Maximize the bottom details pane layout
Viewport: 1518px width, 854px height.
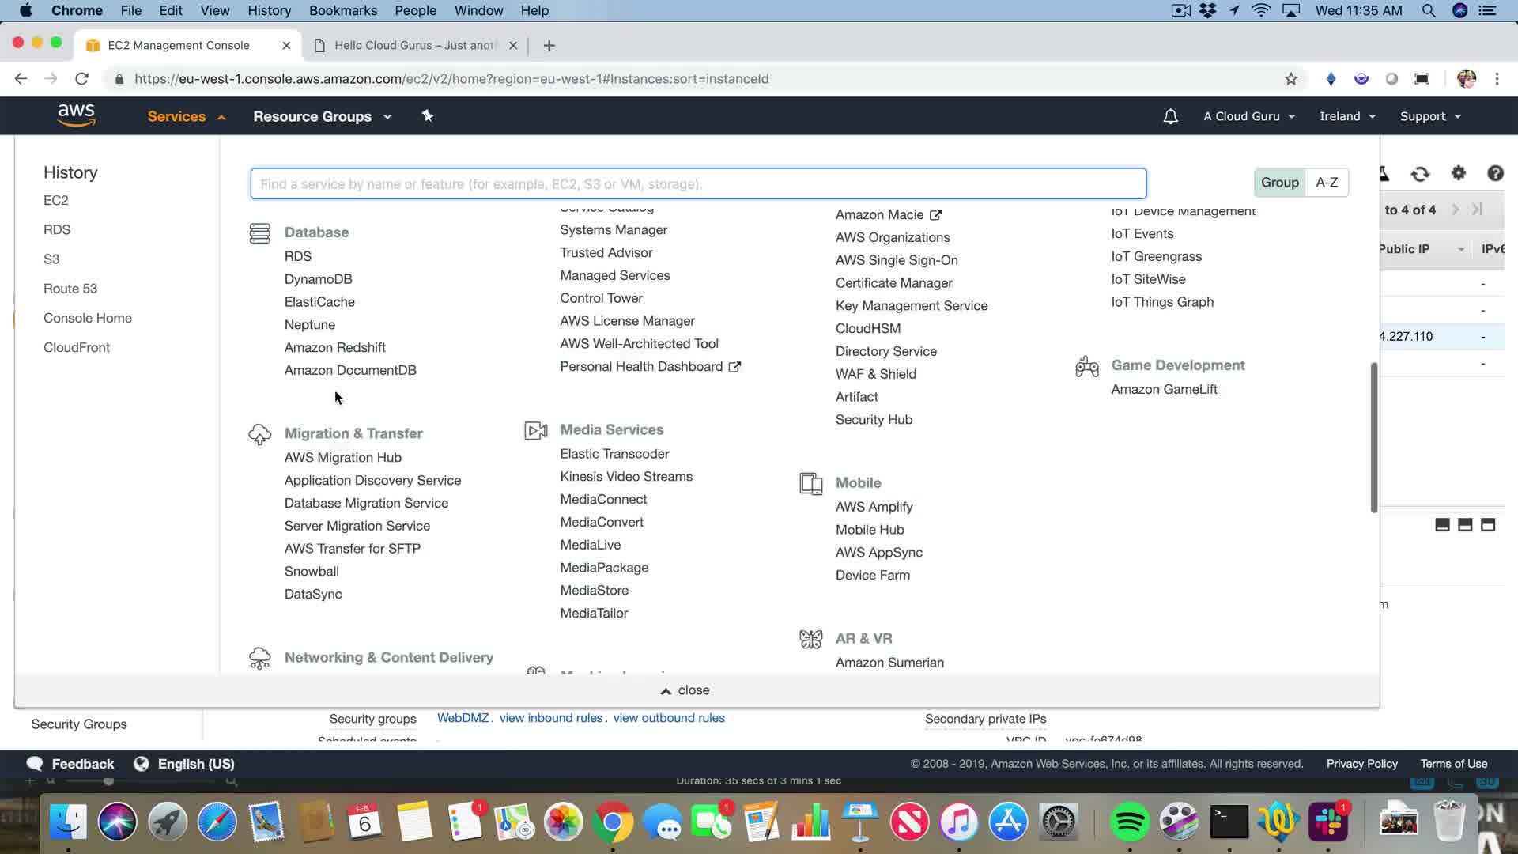1487,525
